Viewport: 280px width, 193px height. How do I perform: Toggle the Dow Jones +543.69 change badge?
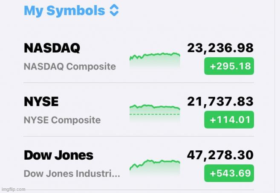click(229, 173)
